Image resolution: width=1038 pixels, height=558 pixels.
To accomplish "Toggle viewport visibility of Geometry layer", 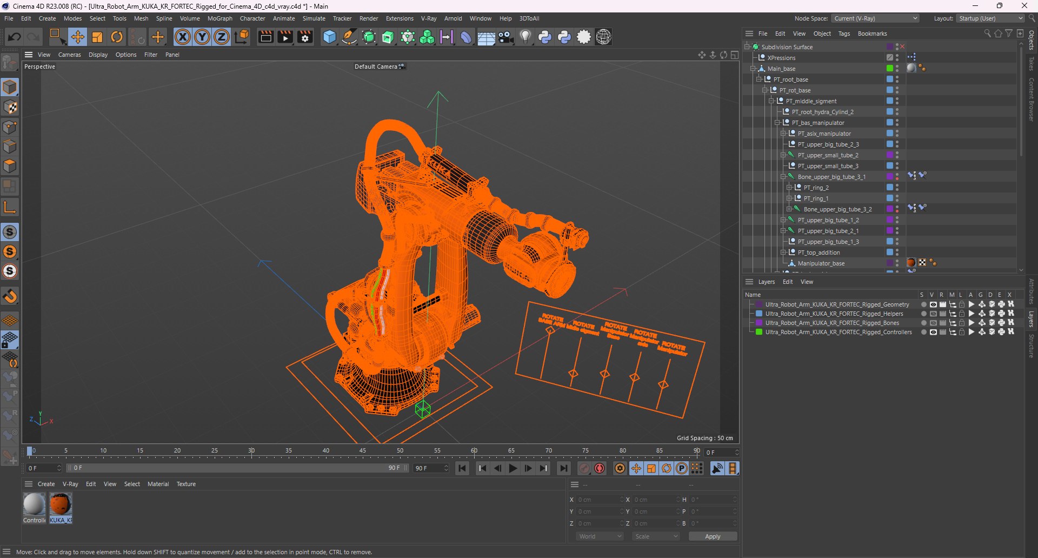I will (933, 304).
